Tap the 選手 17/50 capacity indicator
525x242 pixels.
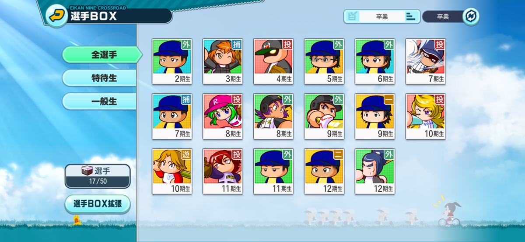tap(98, 176)
